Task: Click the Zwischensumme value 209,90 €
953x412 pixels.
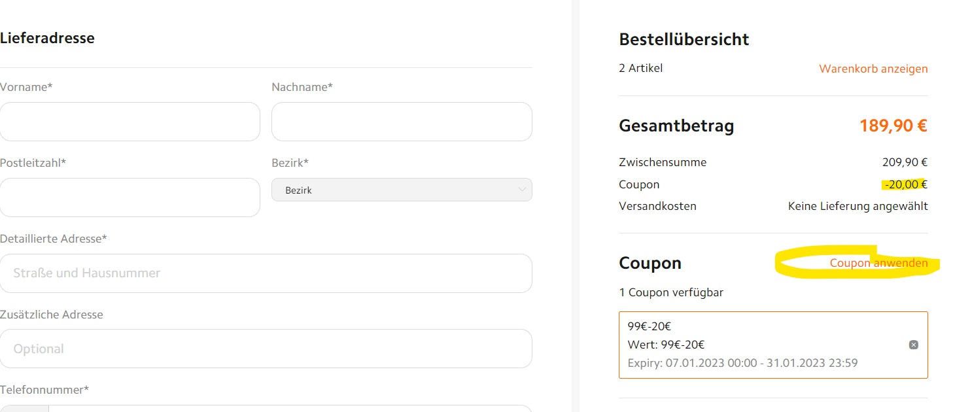Action: pyautogui.click(x=905, y=162)
